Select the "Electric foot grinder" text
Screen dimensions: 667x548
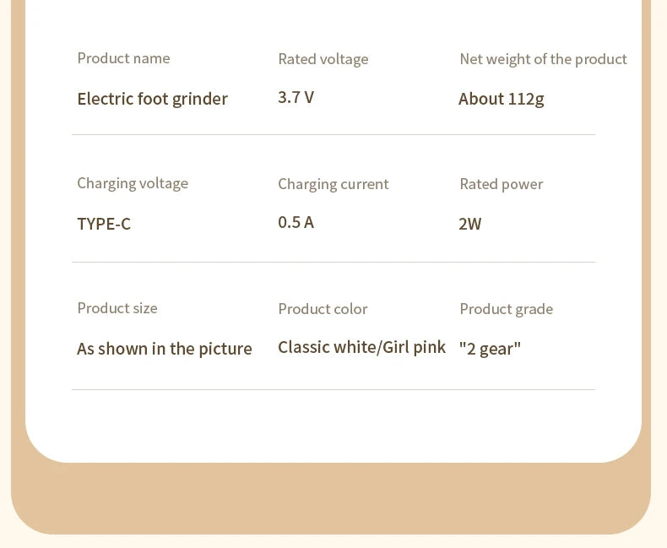tap(152, 99)
